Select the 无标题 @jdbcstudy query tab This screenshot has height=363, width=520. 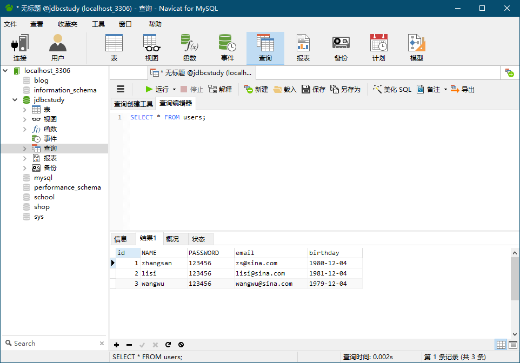(x=202, y=72)
